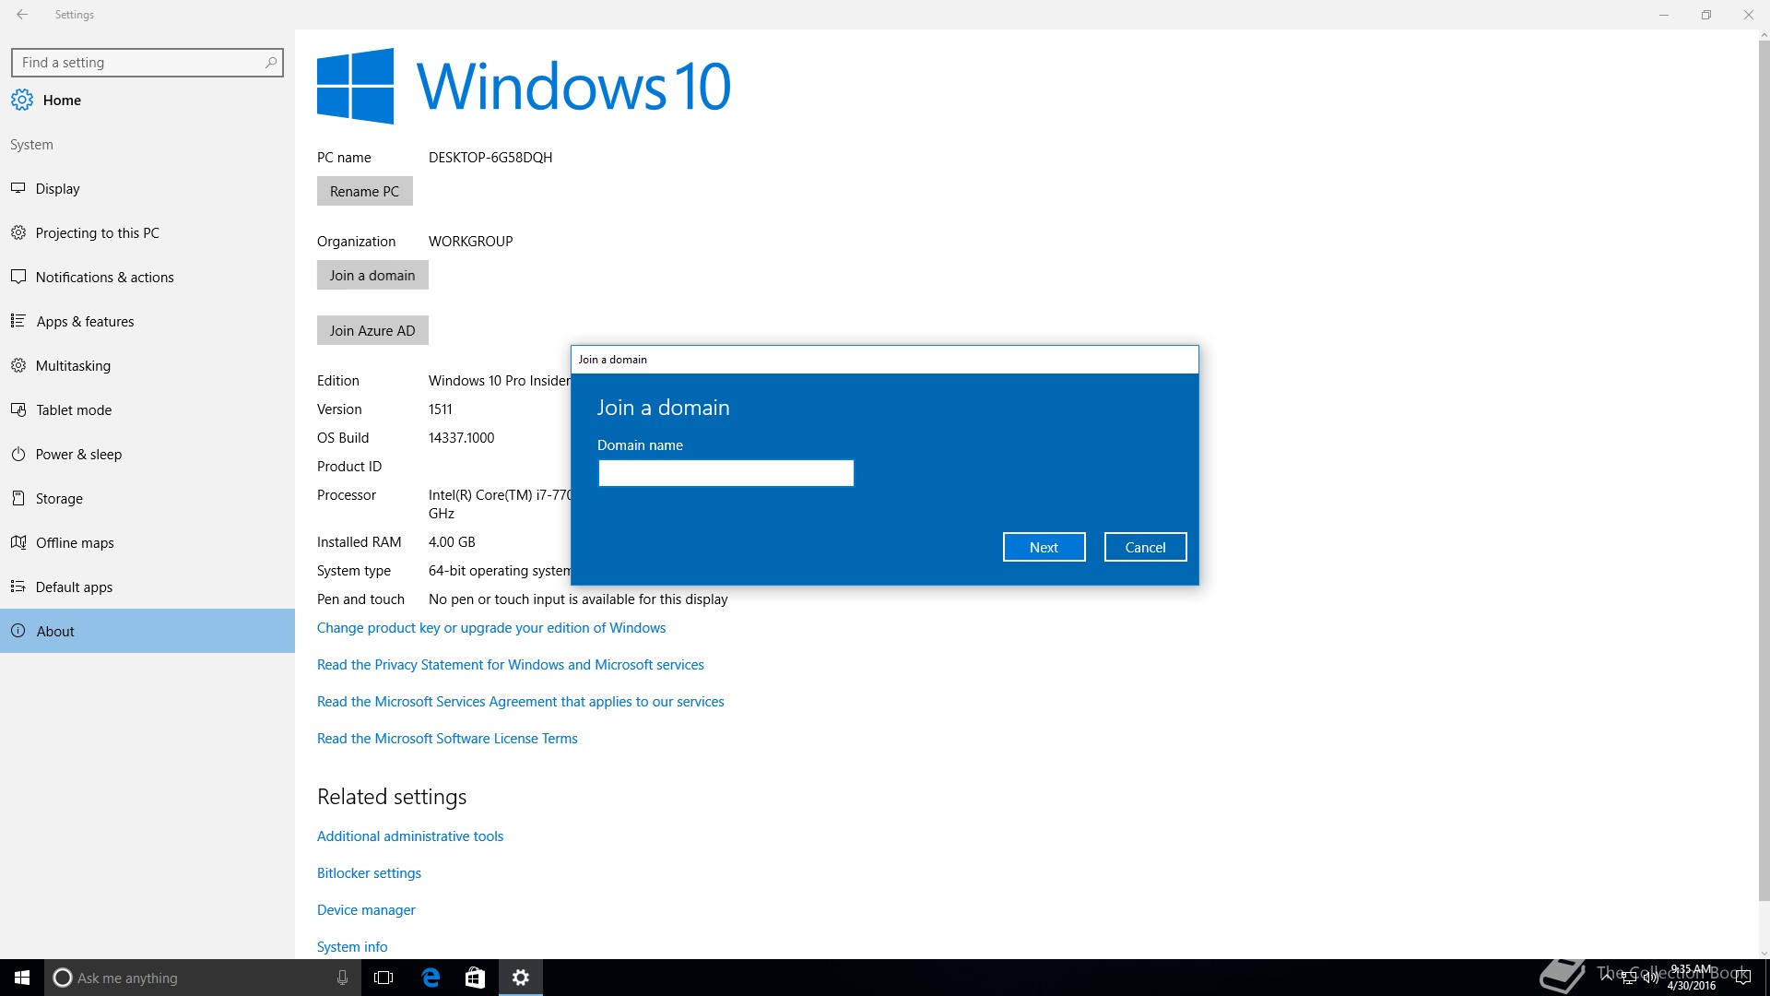Go to Tablet mode settings
Image resolution: width=1770 pixels, height=996 pixels.
[147, 409]
